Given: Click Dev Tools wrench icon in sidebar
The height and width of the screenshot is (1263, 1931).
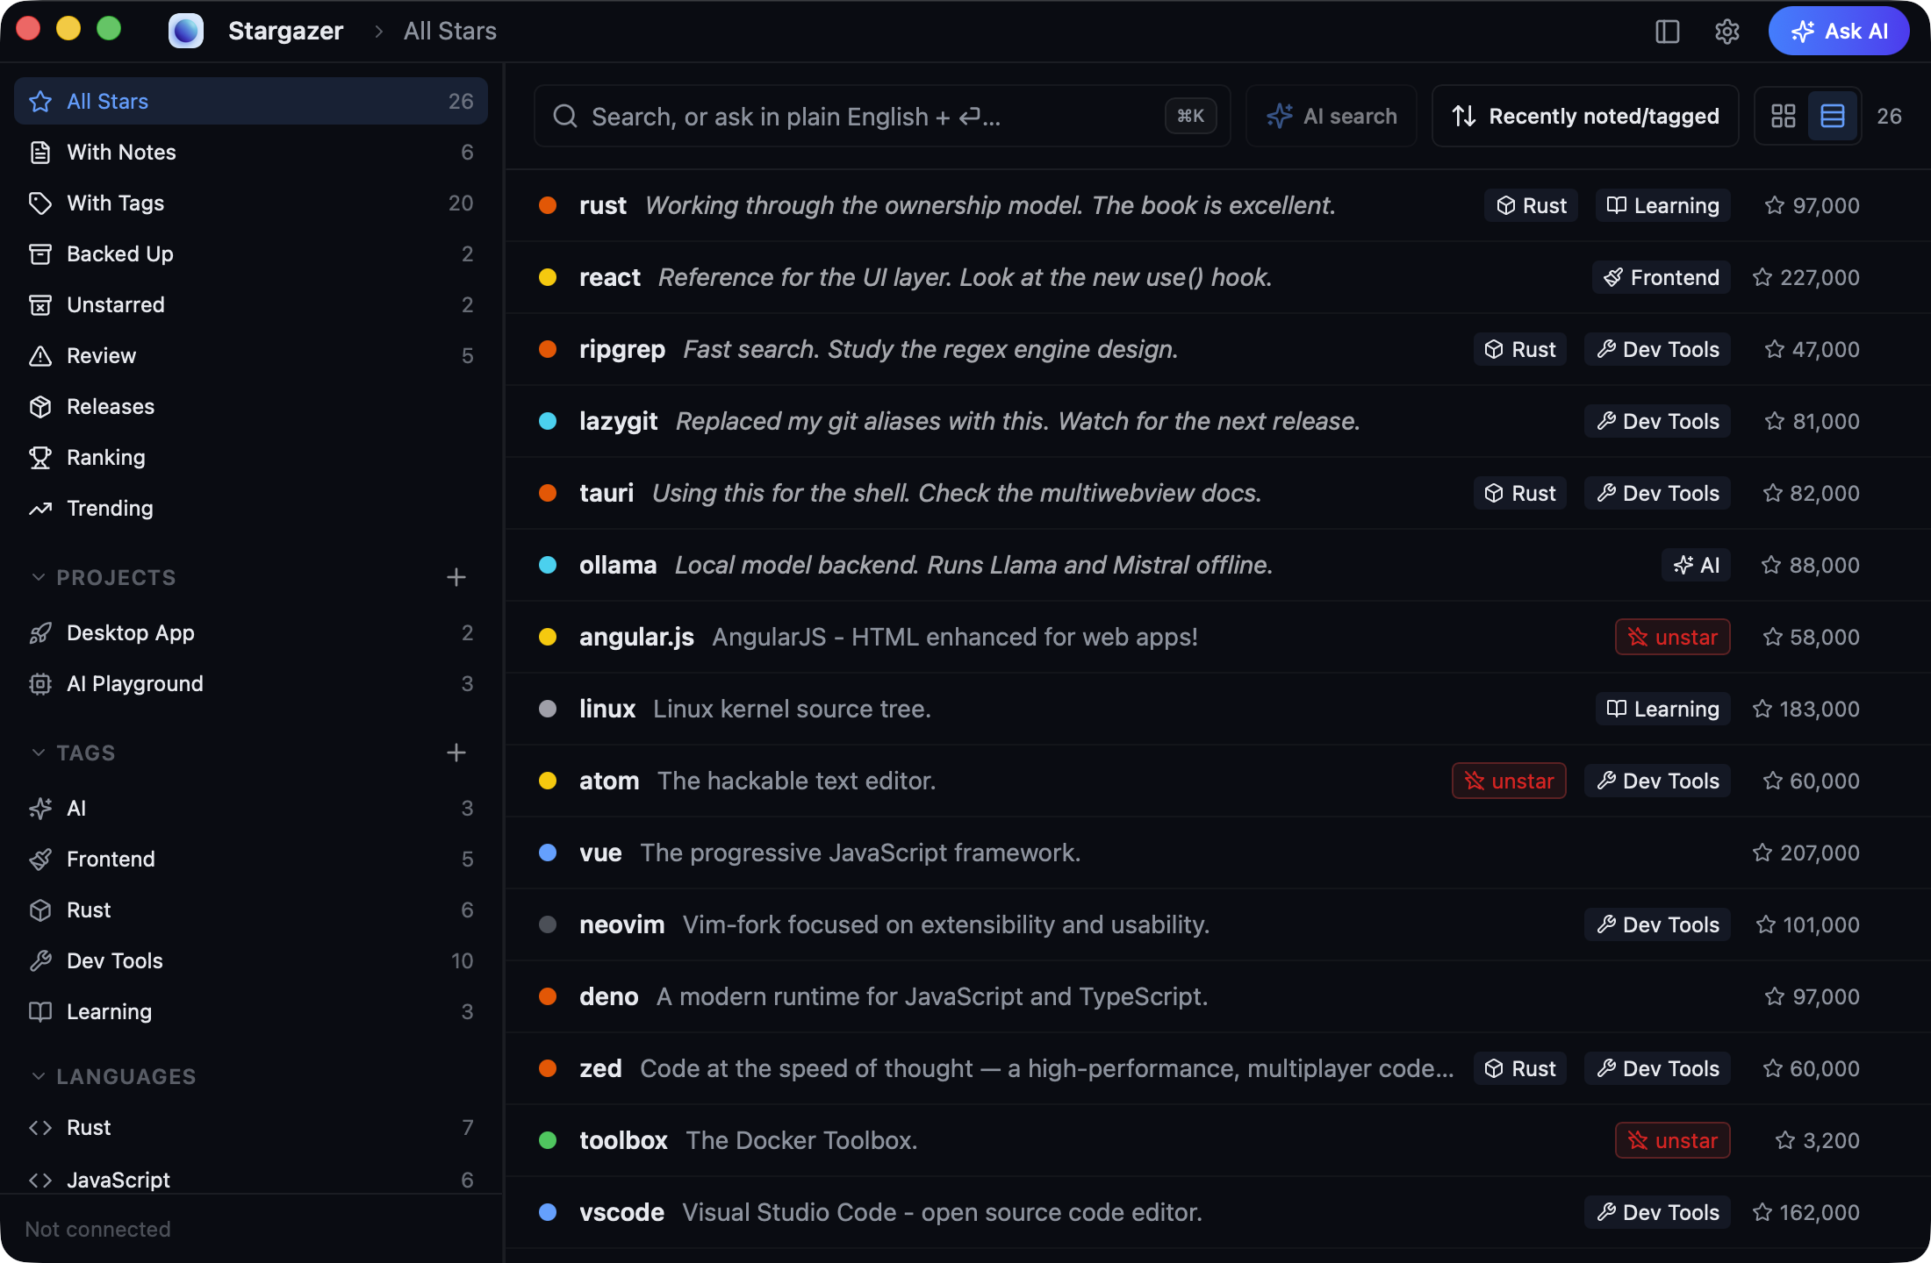Looking at the screenshot, I should [40, 960].
